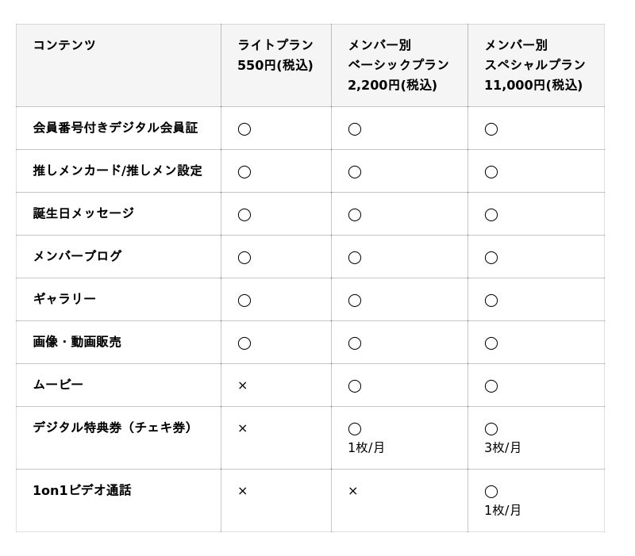This screenshot has width=635, height=556.
Task: Click the 推しメンカード/推しメン設定 row label
Action: pyautogui.click(x=117, y=171)
